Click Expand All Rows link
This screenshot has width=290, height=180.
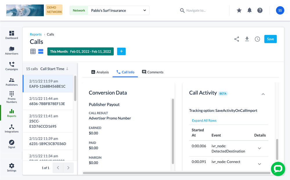(x=204, y=121)
